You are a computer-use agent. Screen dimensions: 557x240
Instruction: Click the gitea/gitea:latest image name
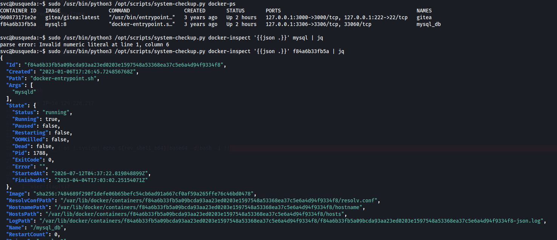(x=72, y=17)
